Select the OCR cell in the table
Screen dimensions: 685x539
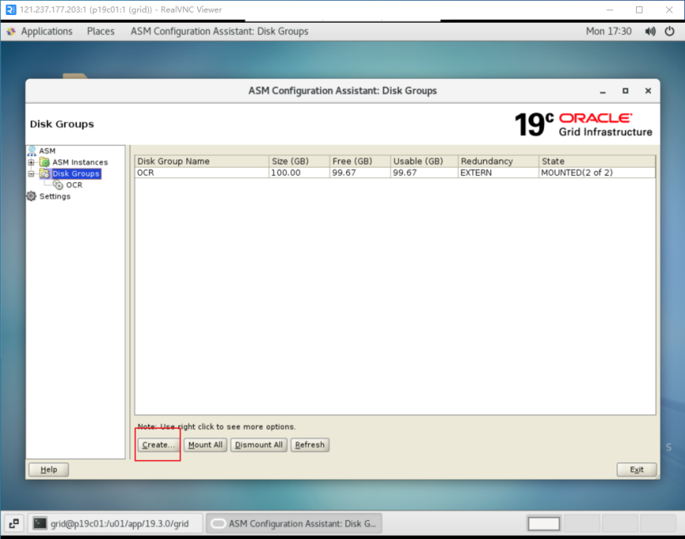point(202,173)
